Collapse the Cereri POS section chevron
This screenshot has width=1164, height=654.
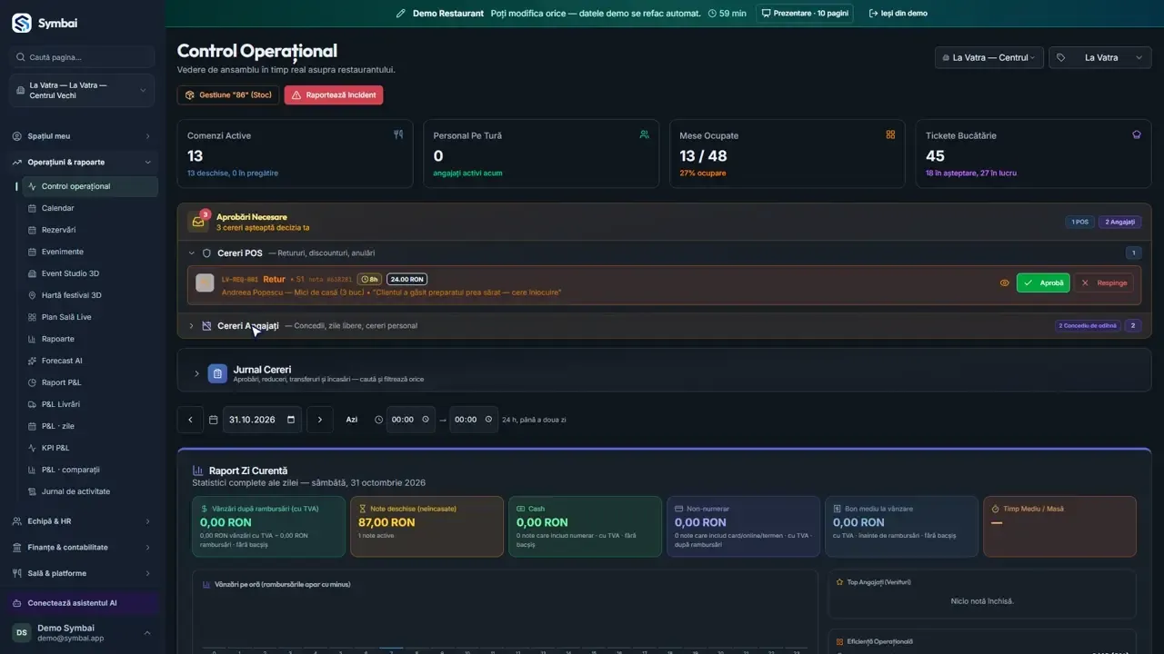[192, 253]
